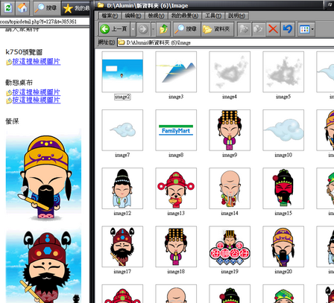Click the Copy To toolbar icon

click(259, 29)
